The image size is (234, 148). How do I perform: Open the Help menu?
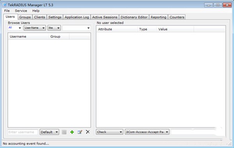click(36, 11)
